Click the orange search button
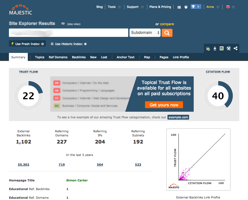248x200 pixels. (167, 33)
